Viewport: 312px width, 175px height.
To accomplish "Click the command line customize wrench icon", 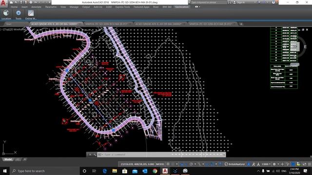I will 95,155.
